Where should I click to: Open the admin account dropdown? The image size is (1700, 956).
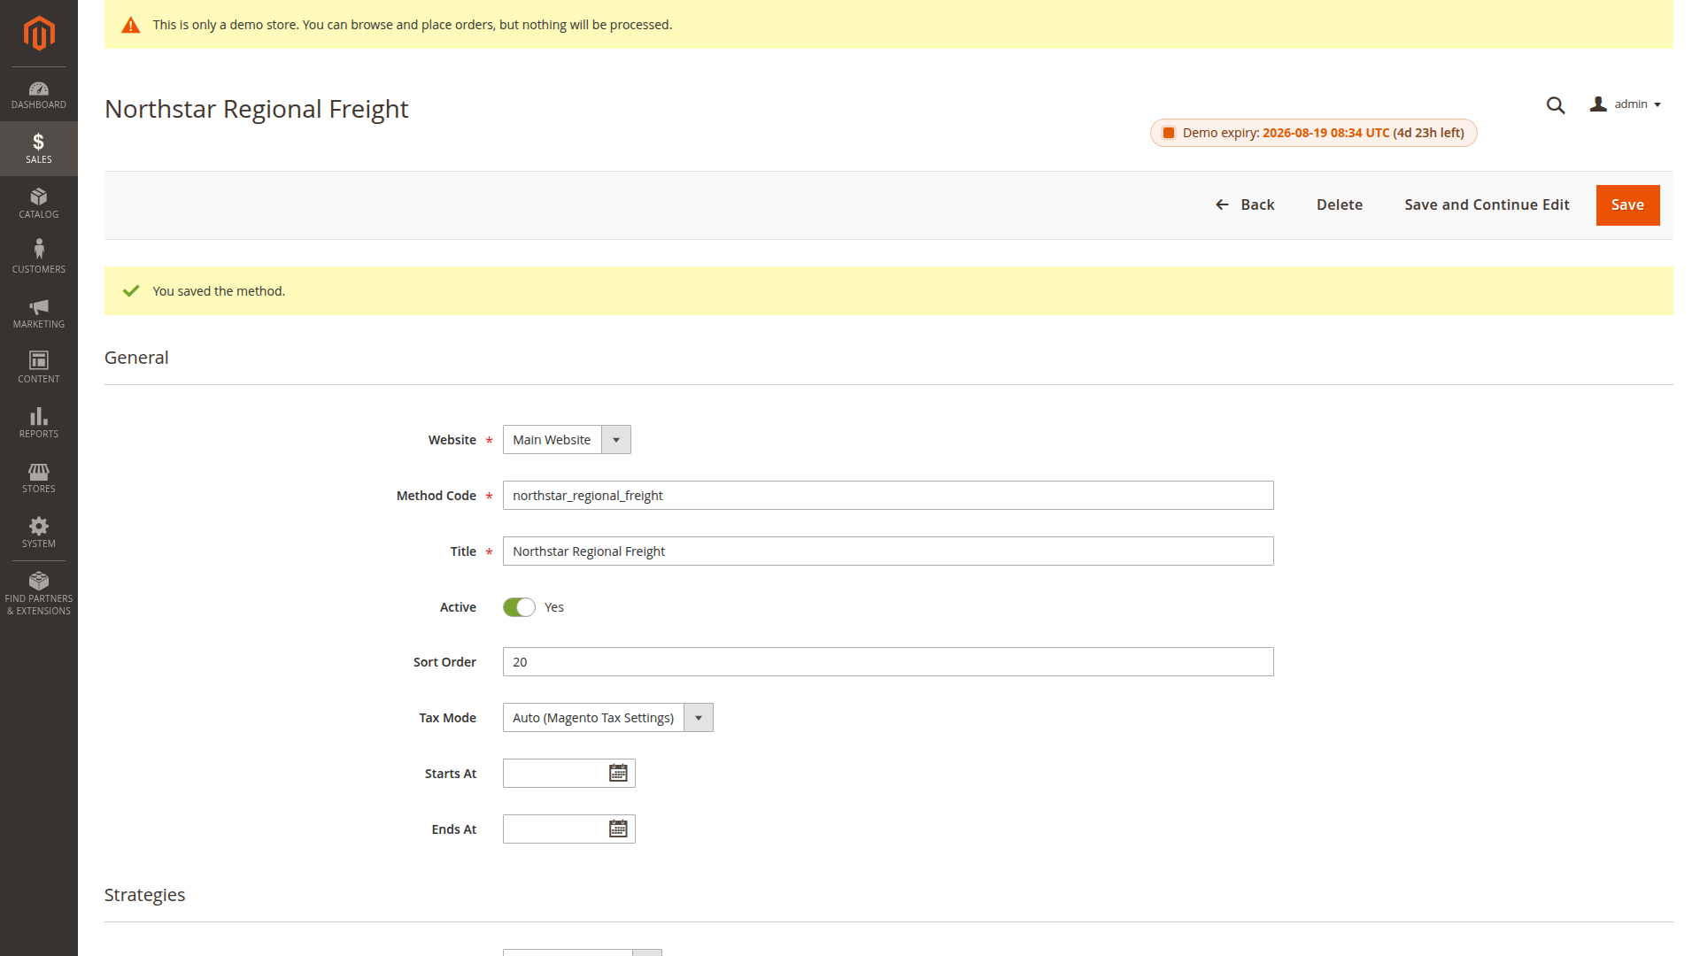click(x=1626, y=104)
